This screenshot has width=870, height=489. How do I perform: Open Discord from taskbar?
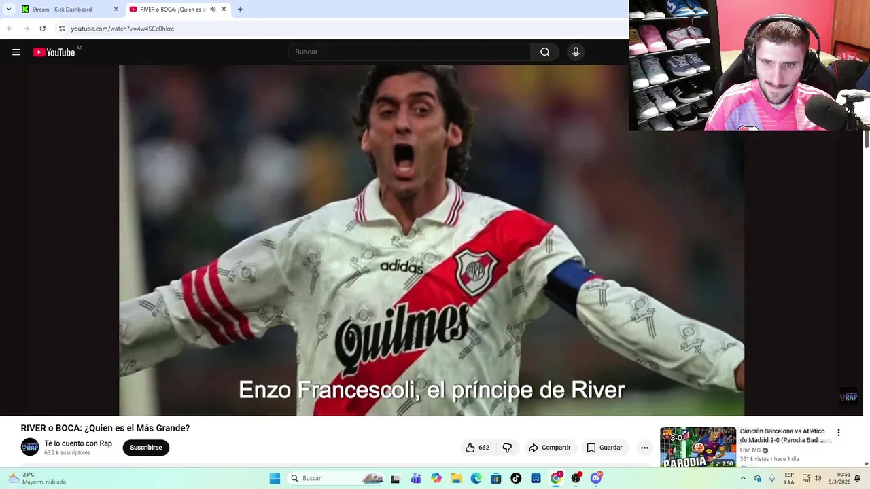click(596, 478)
